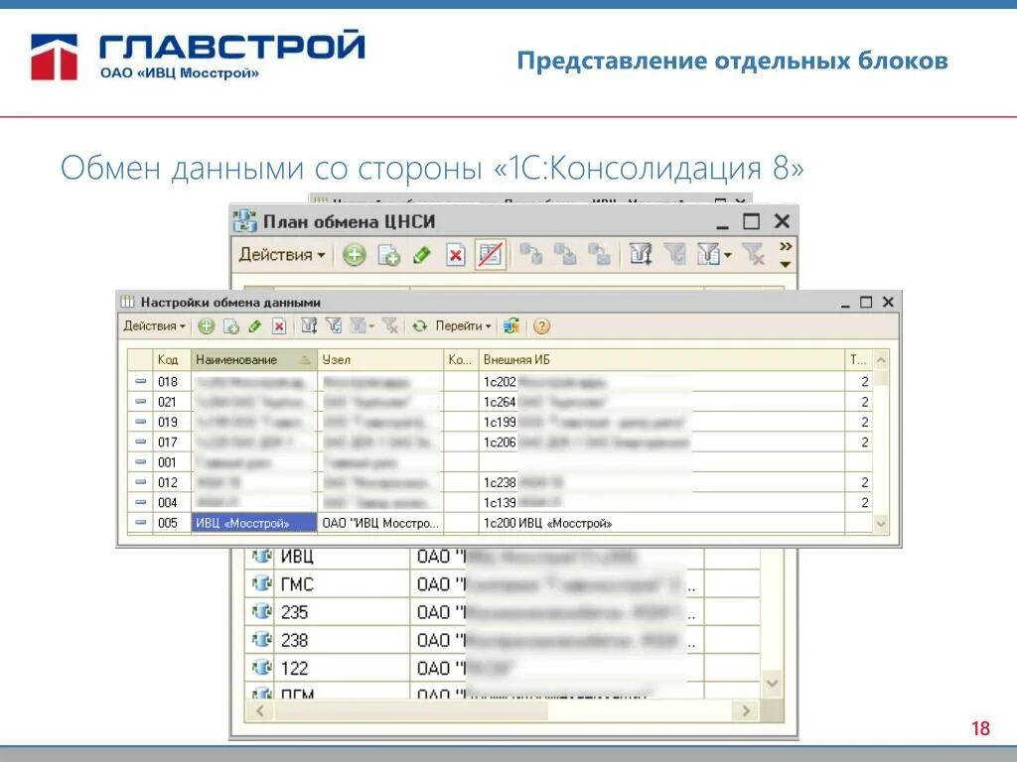Open help question mark icon
The width and height of the screenshot is (1017, 762).
pyautogui.click(x=541, y=325)
